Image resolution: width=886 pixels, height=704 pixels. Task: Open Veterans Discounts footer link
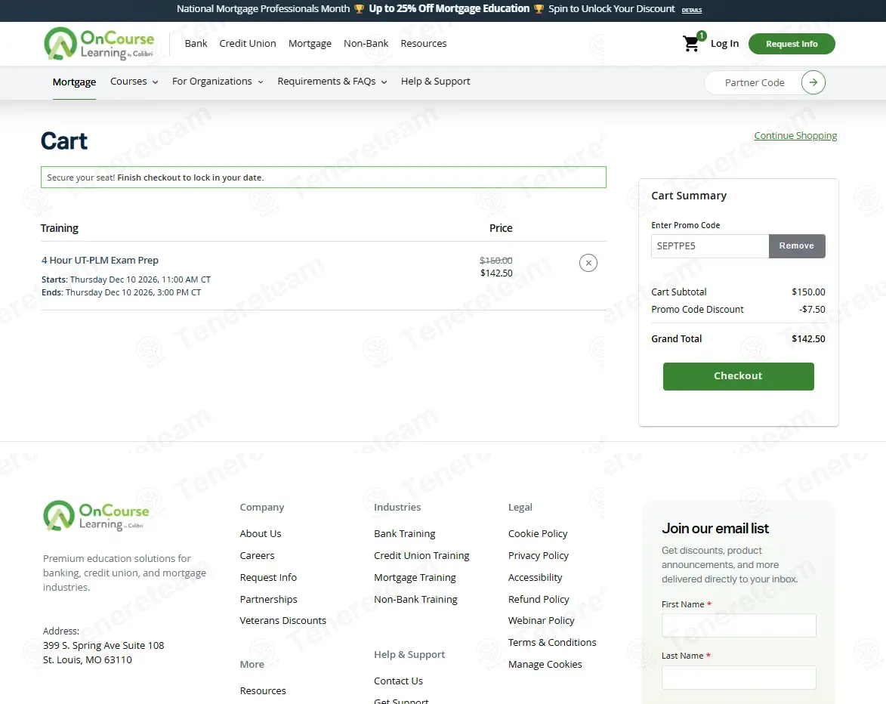(283, 620)
